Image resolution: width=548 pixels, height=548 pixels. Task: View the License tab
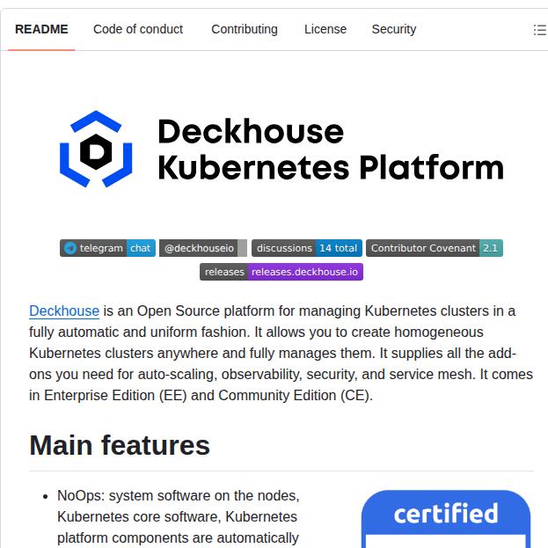pos(325,29)
